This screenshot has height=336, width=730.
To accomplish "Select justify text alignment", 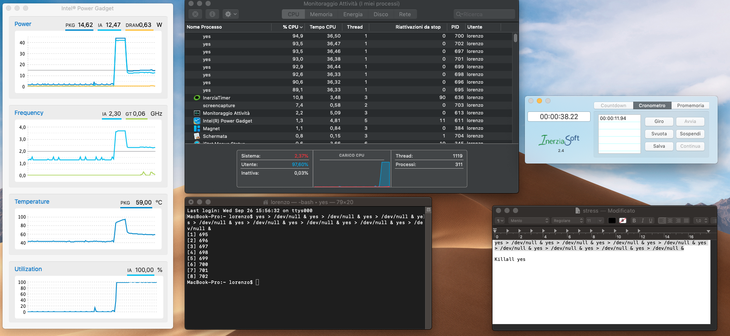I will click(686, 221).
